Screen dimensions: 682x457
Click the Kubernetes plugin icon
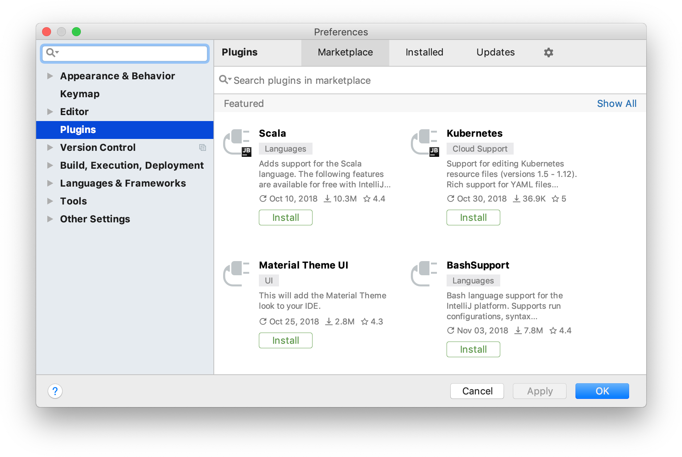point(425,142)
